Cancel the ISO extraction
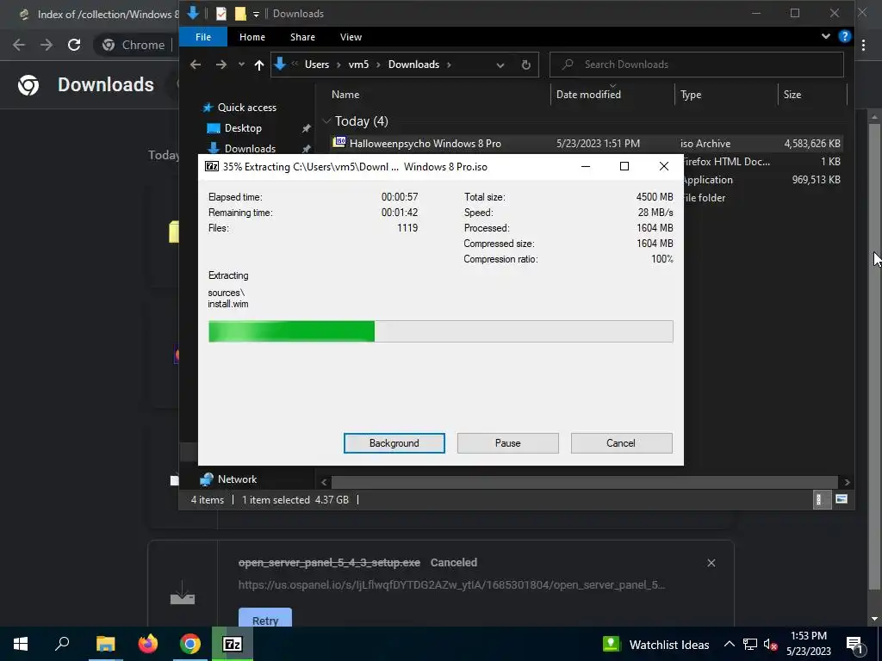 tap(621, 443)
